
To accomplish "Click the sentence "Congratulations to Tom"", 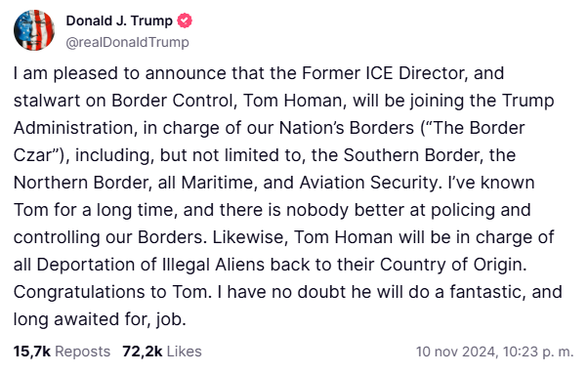I will 112,292.
